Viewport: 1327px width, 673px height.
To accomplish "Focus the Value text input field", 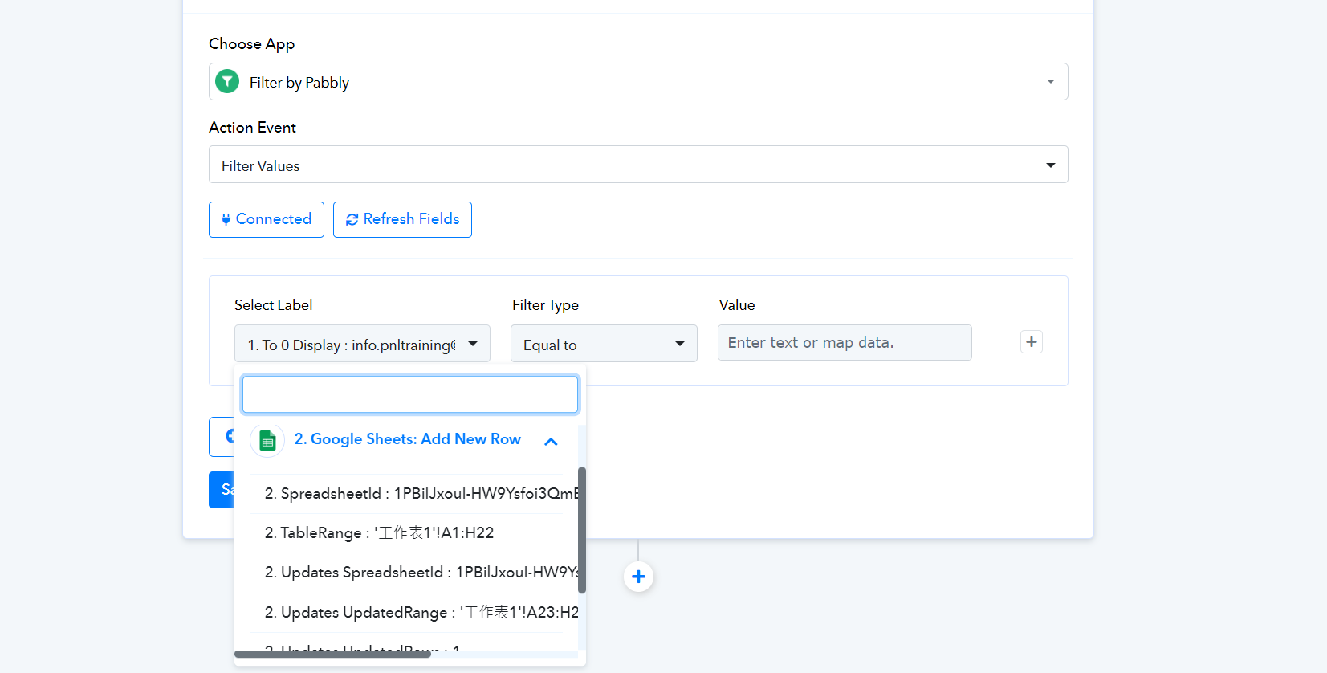I will 845,343.
